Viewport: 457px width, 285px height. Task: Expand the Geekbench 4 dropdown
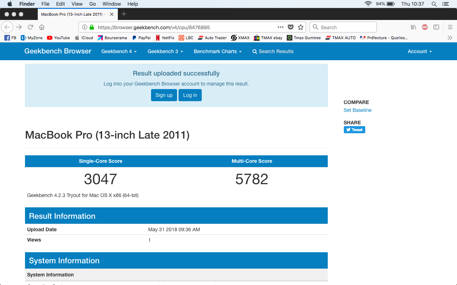(x=119, y=51)
